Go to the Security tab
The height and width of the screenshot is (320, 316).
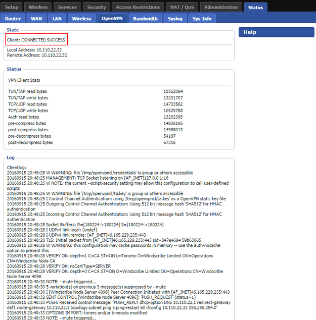tap(96, 7)
